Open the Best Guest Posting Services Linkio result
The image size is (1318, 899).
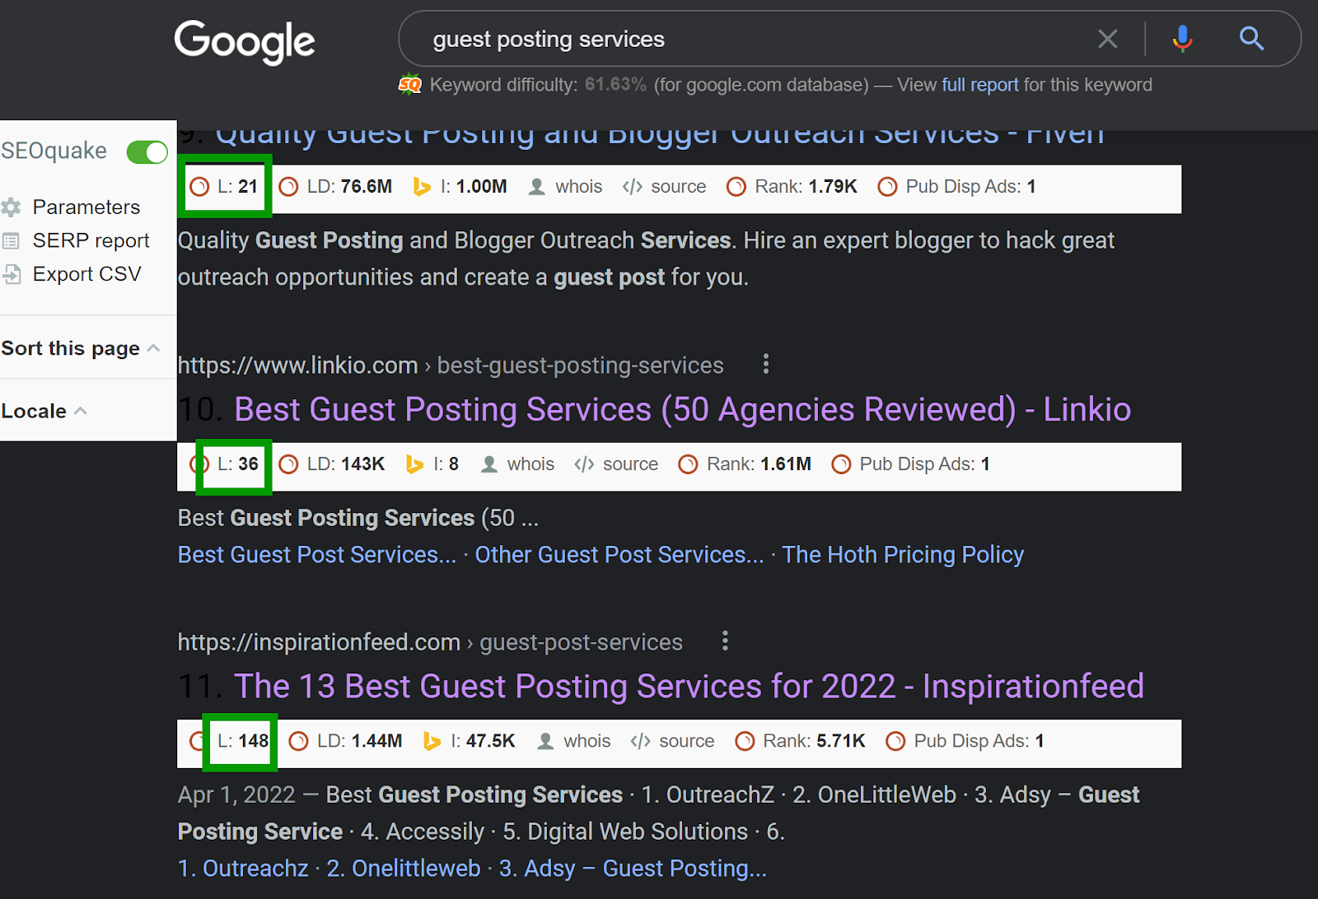click(x=683, y=409)
